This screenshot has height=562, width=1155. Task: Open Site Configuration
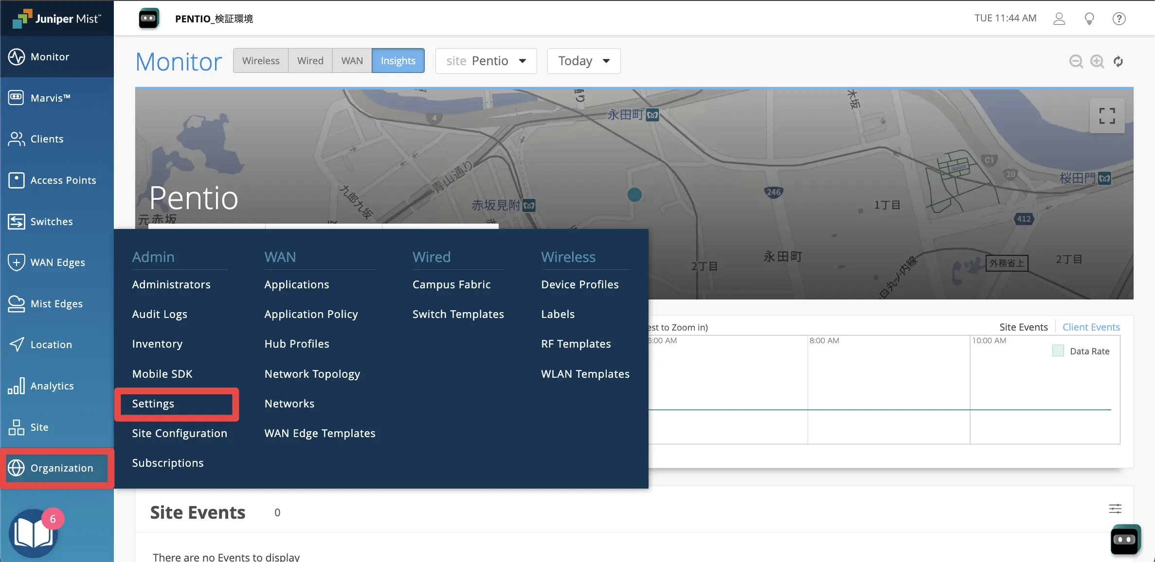tap(180, 433)
